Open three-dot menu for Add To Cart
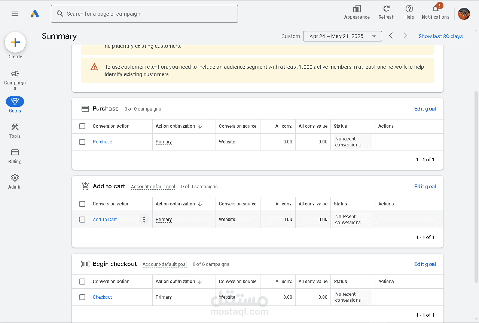 click(x=144, y=220)
